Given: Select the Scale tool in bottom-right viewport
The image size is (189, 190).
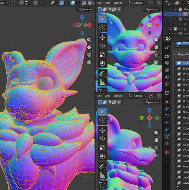Looking at the screenshot, I should [102, 148].
